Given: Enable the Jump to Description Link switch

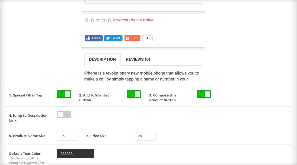Looking at the screenshot, I should (x=64, y=114).
